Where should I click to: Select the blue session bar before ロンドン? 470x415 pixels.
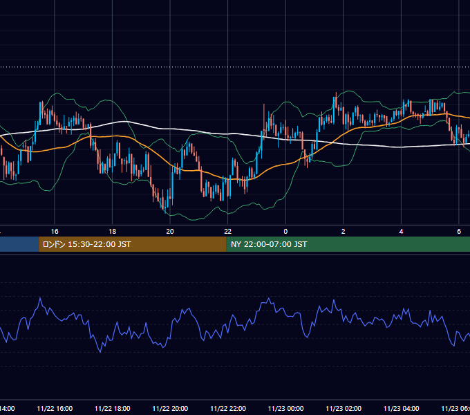19,244
